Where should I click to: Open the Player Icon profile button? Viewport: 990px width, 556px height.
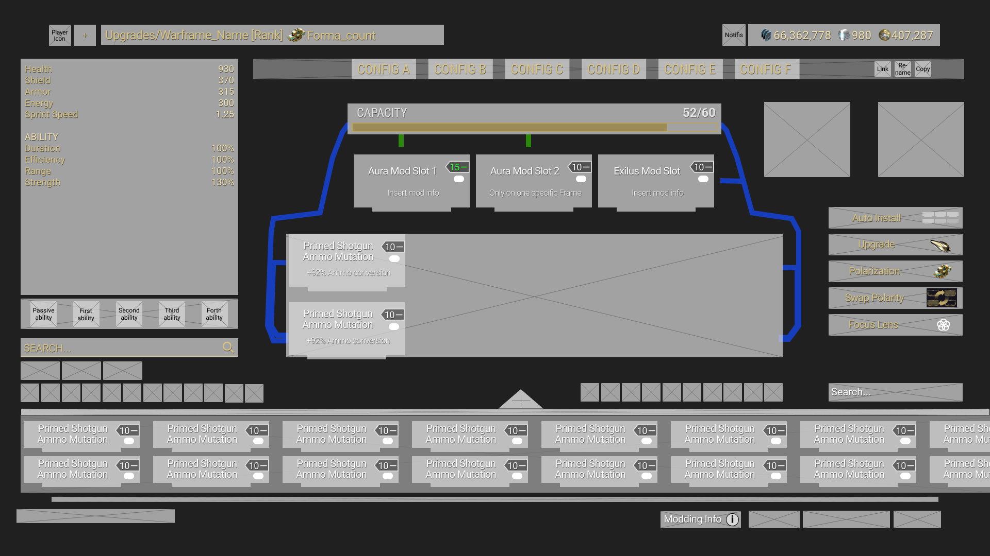pos(60,35)
